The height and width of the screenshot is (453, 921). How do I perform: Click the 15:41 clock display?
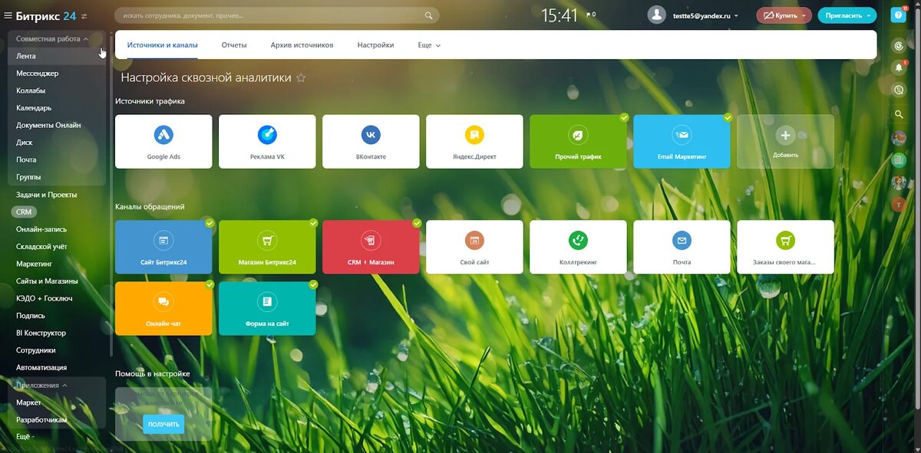pos(560,15)
